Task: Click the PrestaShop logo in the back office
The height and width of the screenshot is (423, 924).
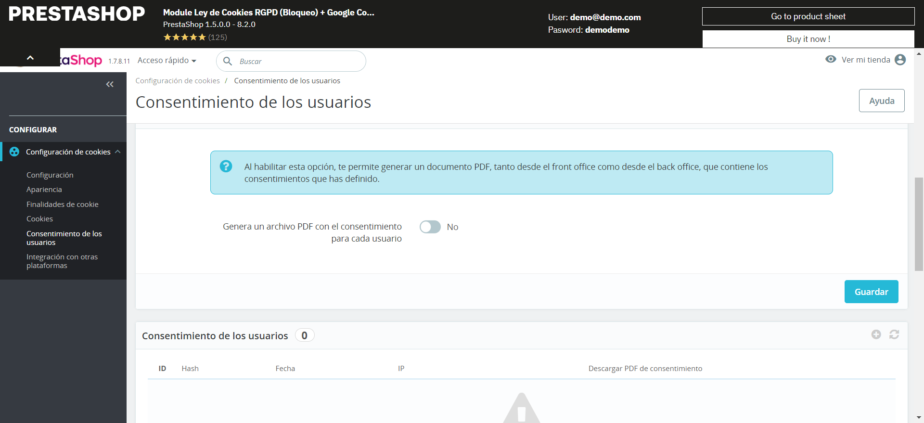Action: [x=80, y=60]
